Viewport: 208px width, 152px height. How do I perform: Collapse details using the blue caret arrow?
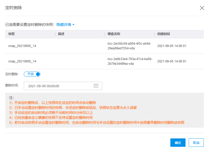point(73,25)
